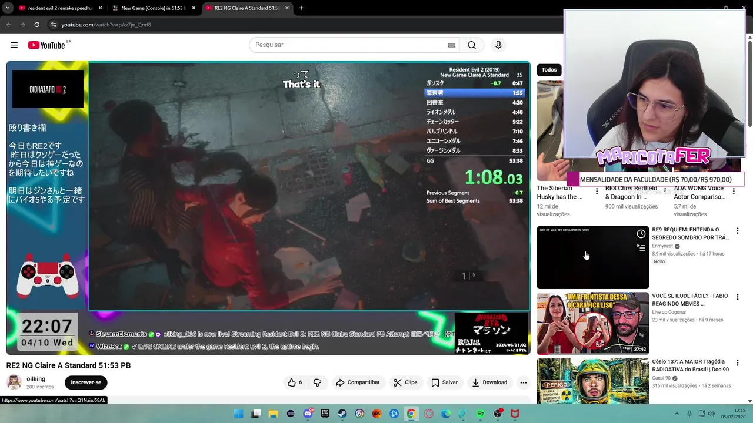The height and width of the screenshot is (423, 753).
Task: Create a clip with Clipe button
Action: pyautogui.click(x=405, y=382)
